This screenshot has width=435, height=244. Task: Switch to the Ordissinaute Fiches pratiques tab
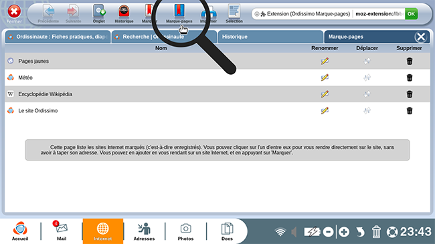[58, 37]
